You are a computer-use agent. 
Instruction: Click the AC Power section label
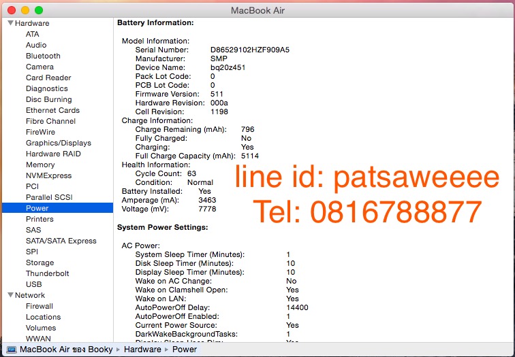pos(140,246)
